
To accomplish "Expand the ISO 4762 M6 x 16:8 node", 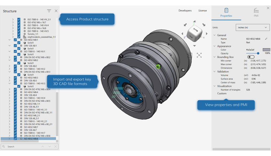I will click(13, 28).
